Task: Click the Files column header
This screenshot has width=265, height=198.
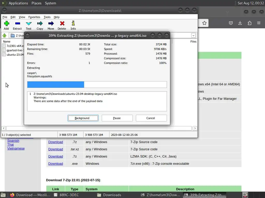Action: [x=193, y=42]
